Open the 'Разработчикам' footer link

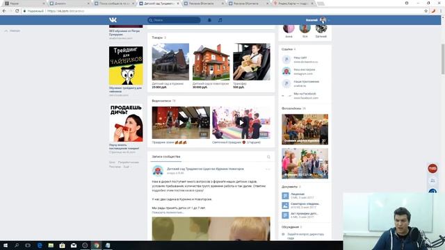click(128, 162)
